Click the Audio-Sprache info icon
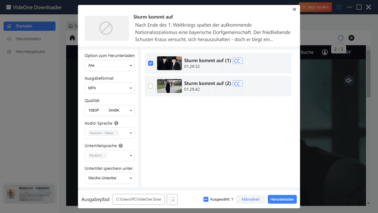Image resolution: width=378 pixels, height=213 pixels. tap(116, 123)
